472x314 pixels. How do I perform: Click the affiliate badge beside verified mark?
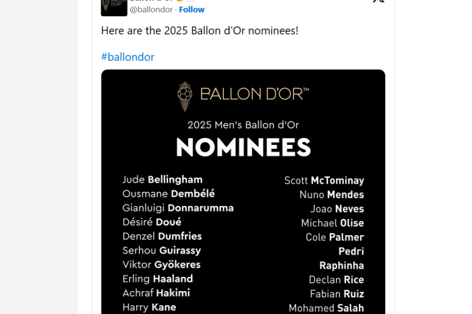(x=191, y=1)
